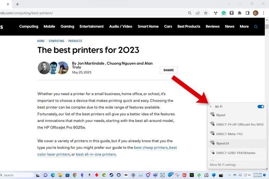
Task: Select the DIRECT-Meta-71i3 network
Action: click(237, 134)
